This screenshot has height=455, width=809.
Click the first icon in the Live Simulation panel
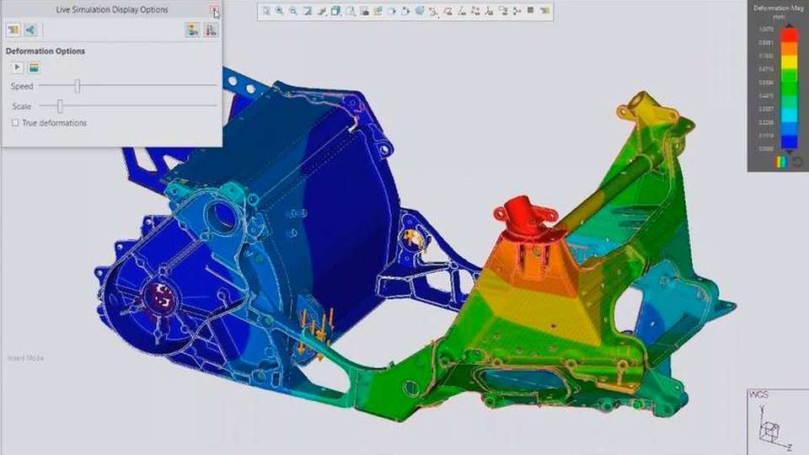13,29
